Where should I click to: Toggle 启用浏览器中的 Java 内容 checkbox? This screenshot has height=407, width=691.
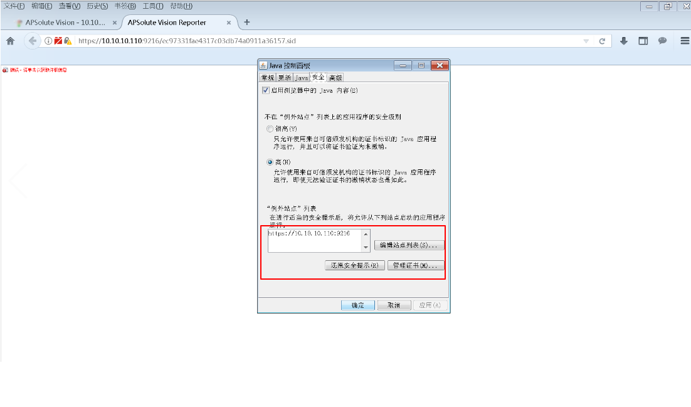click(266, 90)
